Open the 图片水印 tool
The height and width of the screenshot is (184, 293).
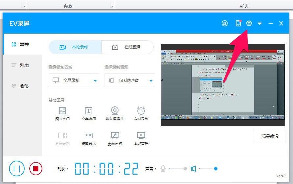click(x=62, y=114)
